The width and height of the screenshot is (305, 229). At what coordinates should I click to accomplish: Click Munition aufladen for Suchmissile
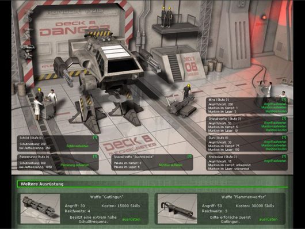click(x=170, y=165)
